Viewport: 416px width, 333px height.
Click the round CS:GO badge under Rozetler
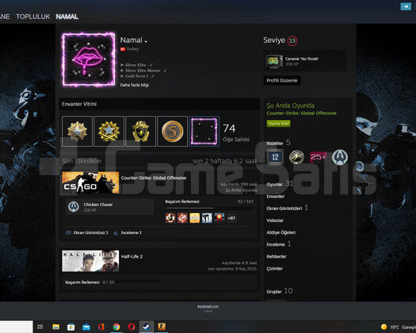point(340,157)
